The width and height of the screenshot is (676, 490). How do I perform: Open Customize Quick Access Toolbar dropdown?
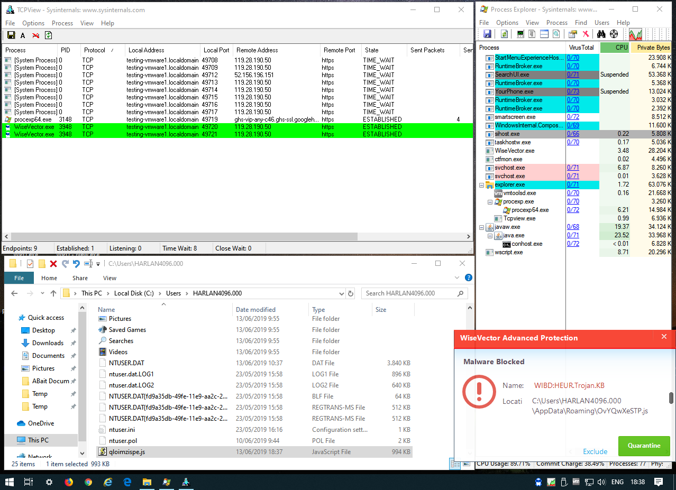coord(99,263)
